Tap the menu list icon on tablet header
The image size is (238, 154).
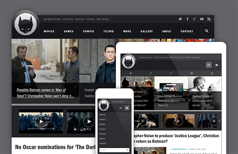pos(217,65)
